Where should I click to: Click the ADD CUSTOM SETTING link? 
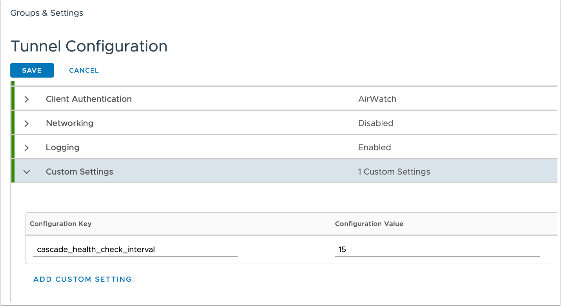click(82, 279)
